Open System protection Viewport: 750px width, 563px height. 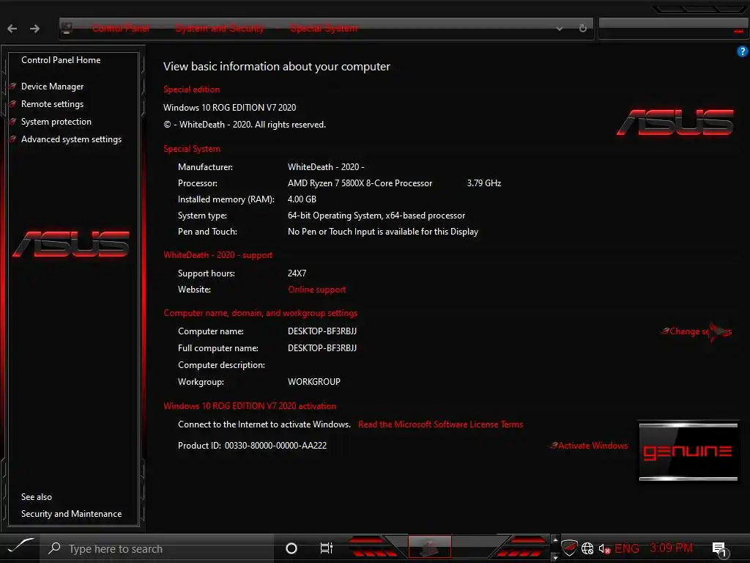pyautogui.click(x=56, y=122)
